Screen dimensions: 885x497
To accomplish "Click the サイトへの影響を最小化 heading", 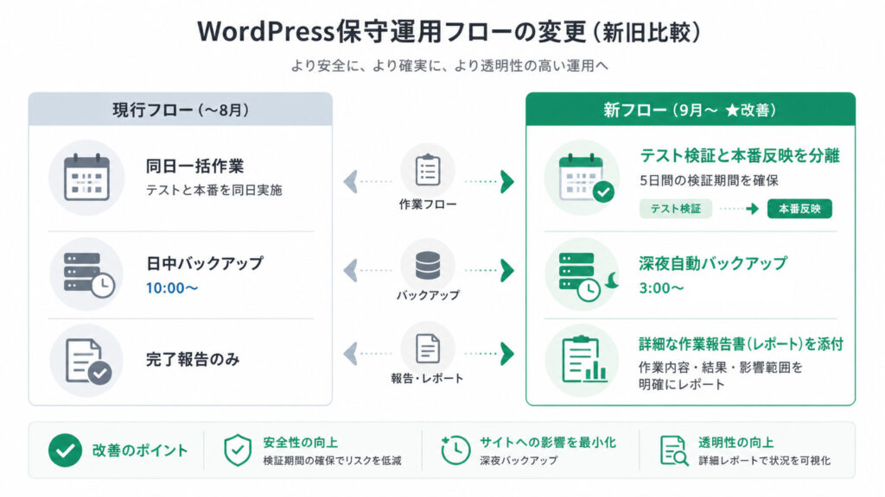I will pos(547,443).
